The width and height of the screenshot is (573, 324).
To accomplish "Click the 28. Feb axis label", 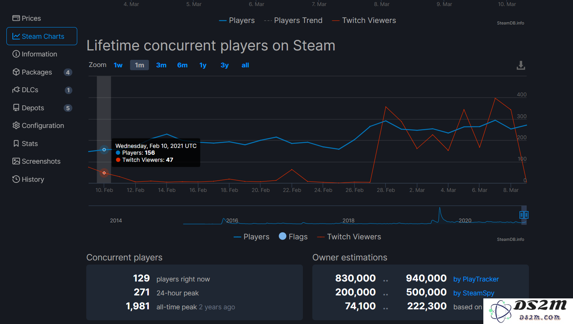I will coord(386,190).
